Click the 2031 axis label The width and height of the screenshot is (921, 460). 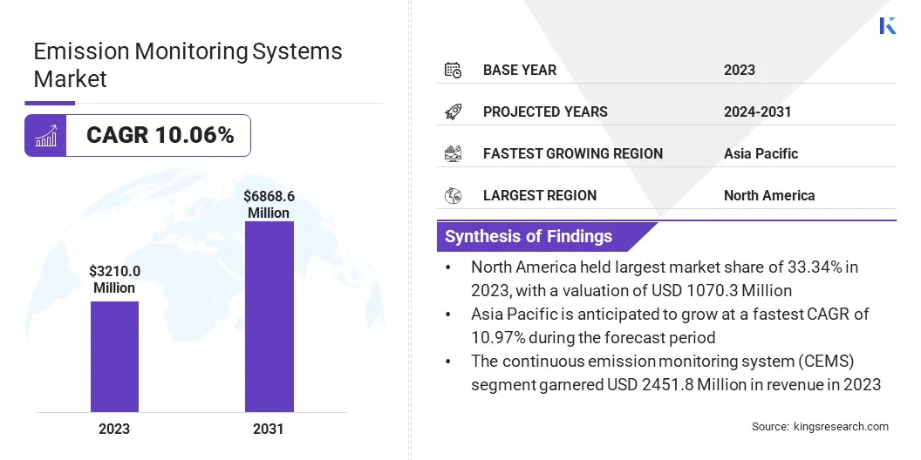point(269,429)
